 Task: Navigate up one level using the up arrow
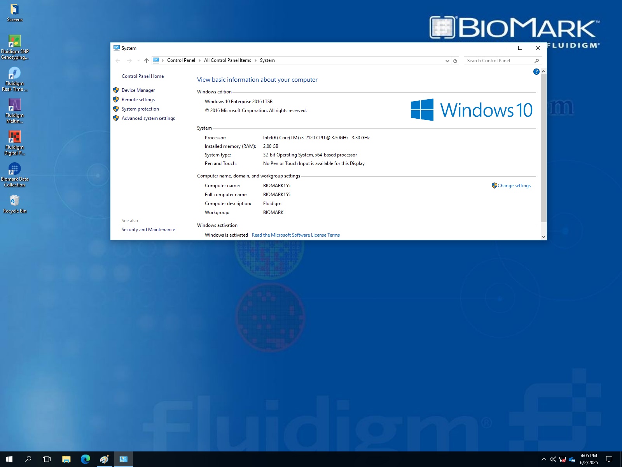coord(146,61)
